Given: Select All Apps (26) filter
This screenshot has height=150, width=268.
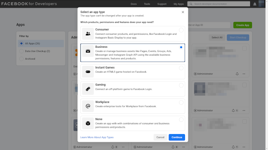Looking at the screenshot, I should tap(41, 44).
